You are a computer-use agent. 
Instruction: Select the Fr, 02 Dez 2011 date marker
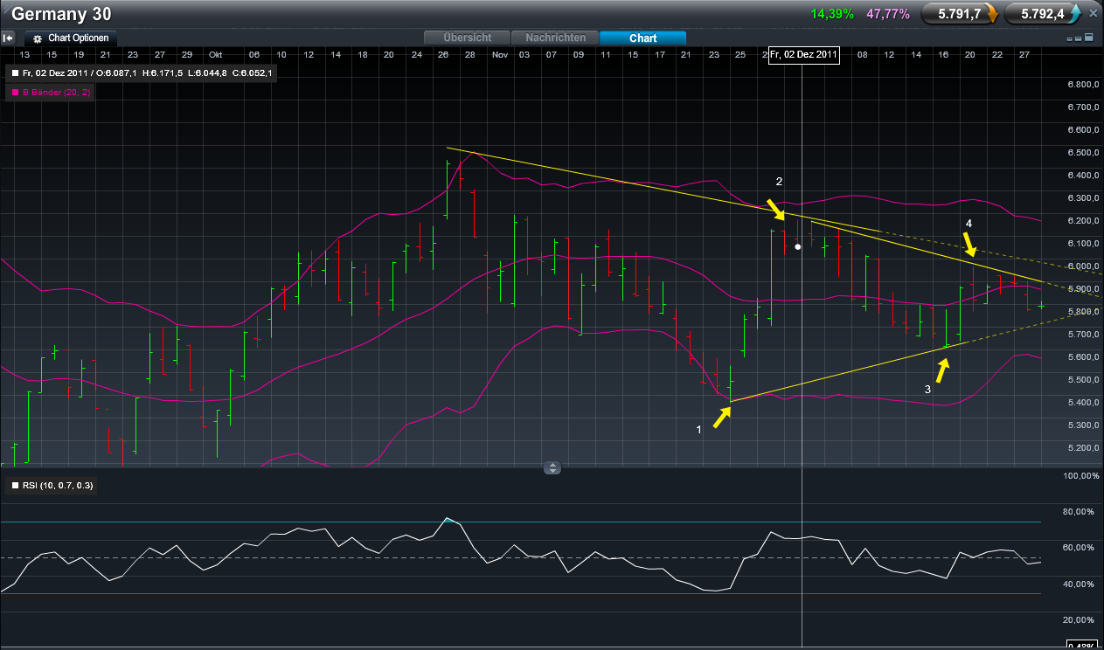pyautogui.click(x=803, y=55)
